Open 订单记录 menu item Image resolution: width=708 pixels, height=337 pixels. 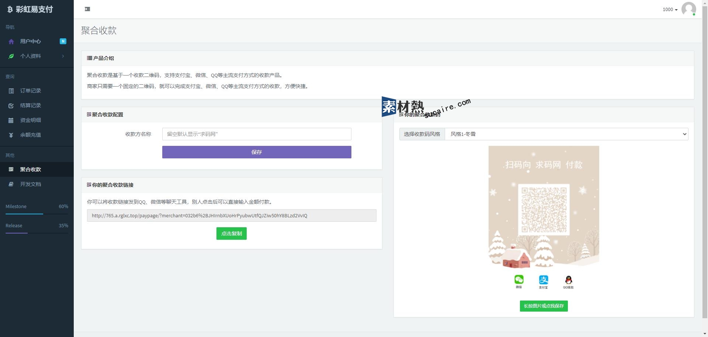point(37,91)
